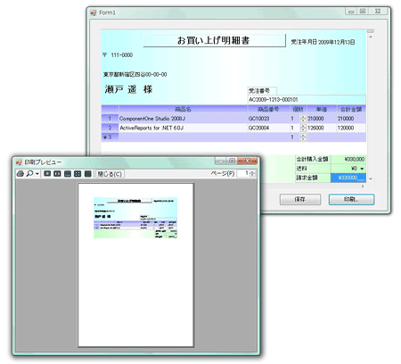Click the customer name 瀬戸 遥 様
The image size is (401, 364).
[128, 89]
